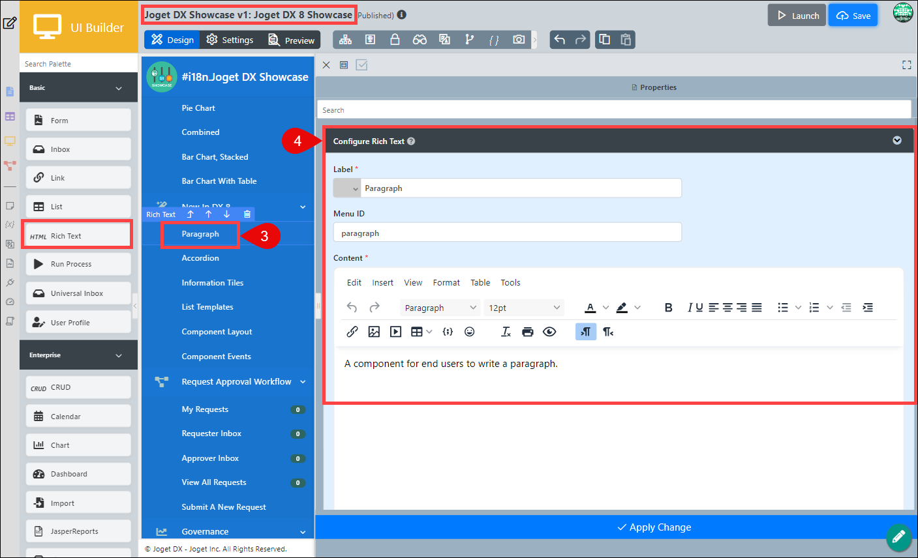Expand Request Approval Workflow category
Screen dimensions: 918x558
303,382
